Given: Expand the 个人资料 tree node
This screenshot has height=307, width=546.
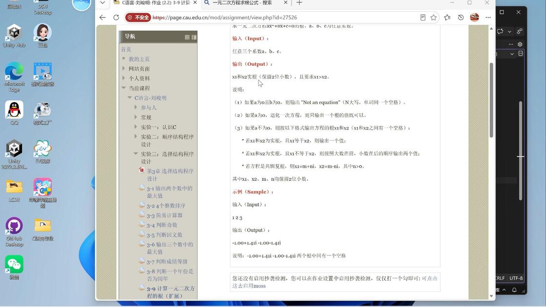Looking at the screenshot, I should pos(124,78).
